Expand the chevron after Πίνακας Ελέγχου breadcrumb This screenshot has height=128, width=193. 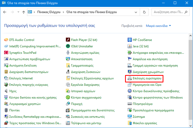[x=63, y=12]
